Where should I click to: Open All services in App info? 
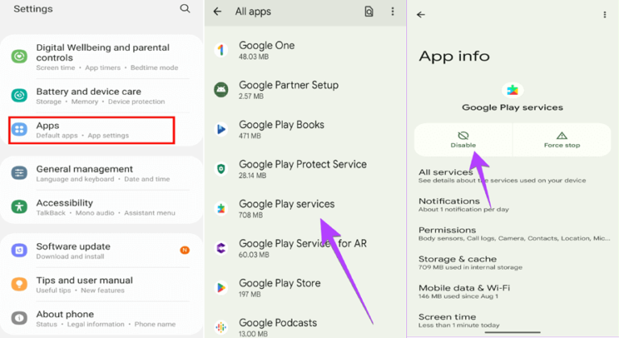point(513,176)
